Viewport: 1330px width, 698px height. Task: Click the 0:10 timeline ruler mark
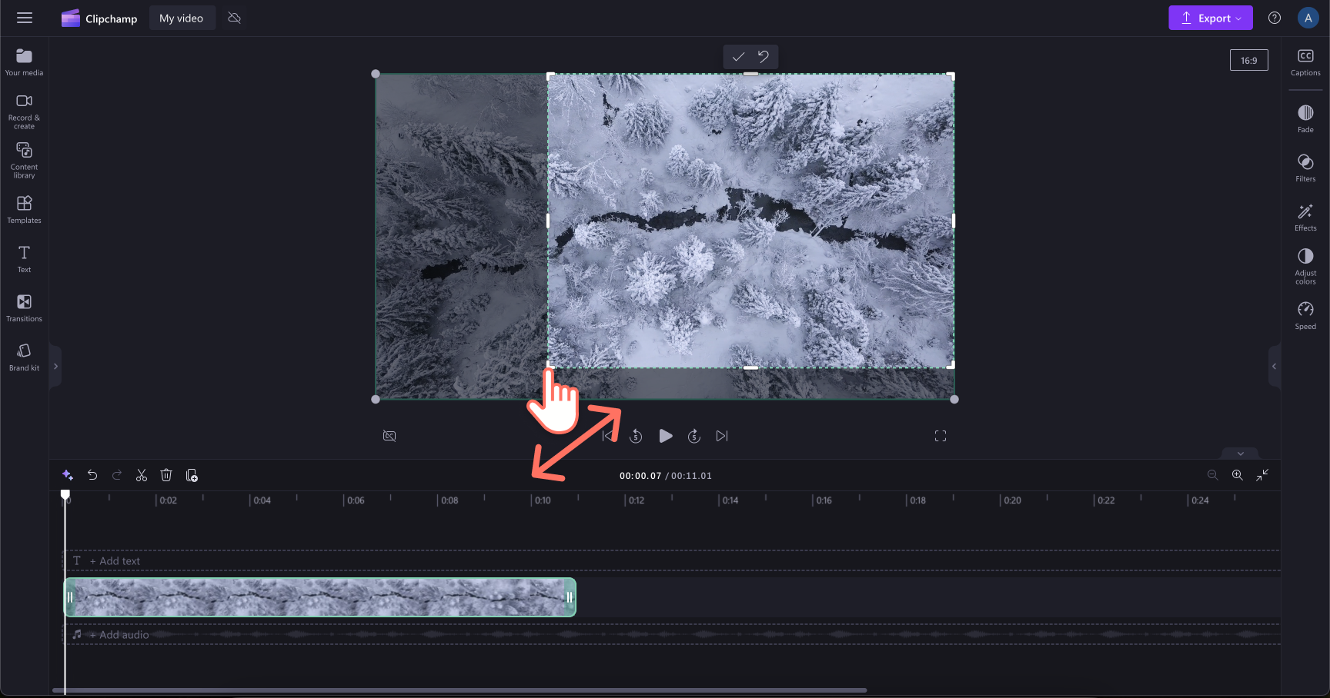pyautogui.click(x=542, y=500)
